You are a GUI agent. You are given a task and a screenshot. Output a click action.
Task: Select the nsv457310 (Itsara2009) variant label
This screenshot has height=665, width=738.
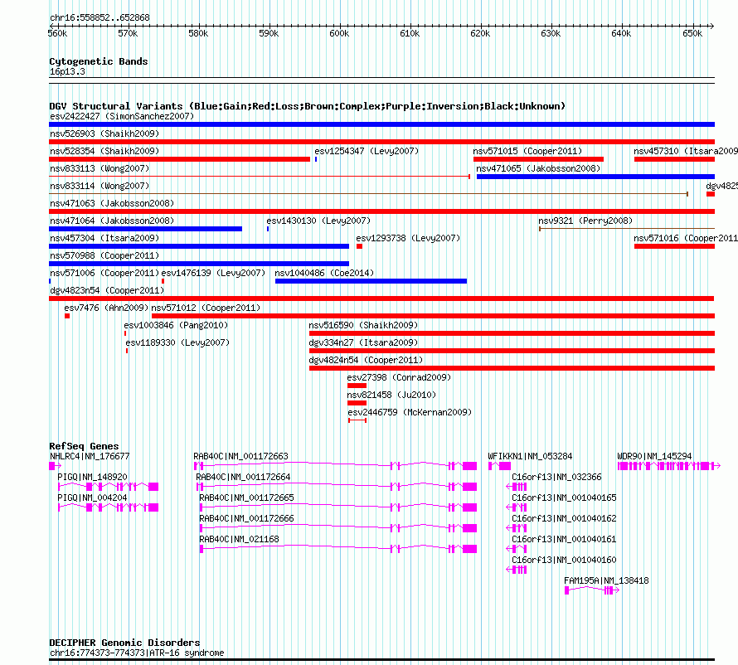point(685,151)
